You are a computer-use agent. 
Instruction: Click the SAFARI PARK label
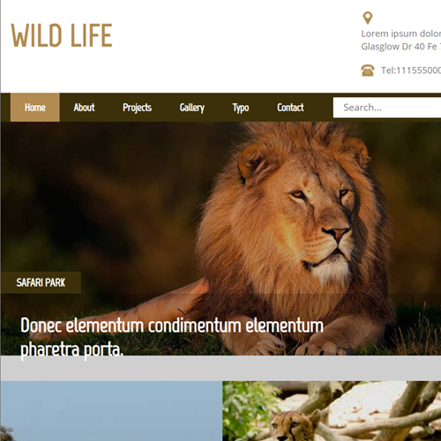click(x=41, y=282)
